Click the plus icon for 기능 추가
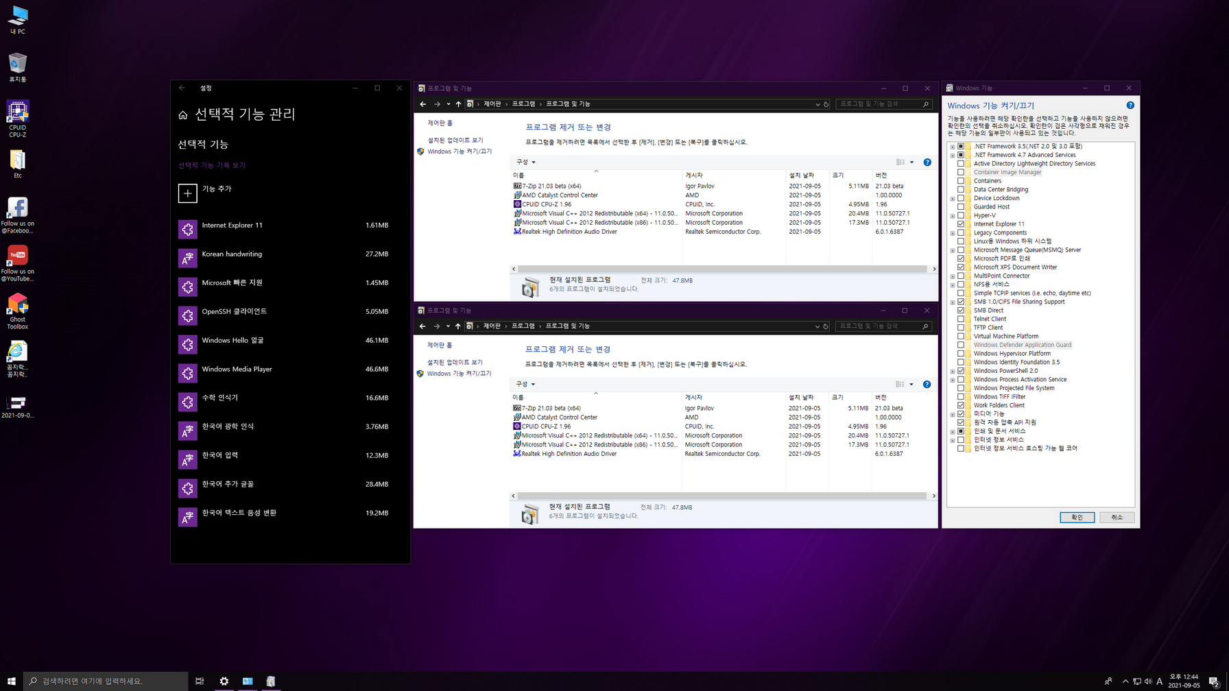1229x691 pixels. pos(187,193)
